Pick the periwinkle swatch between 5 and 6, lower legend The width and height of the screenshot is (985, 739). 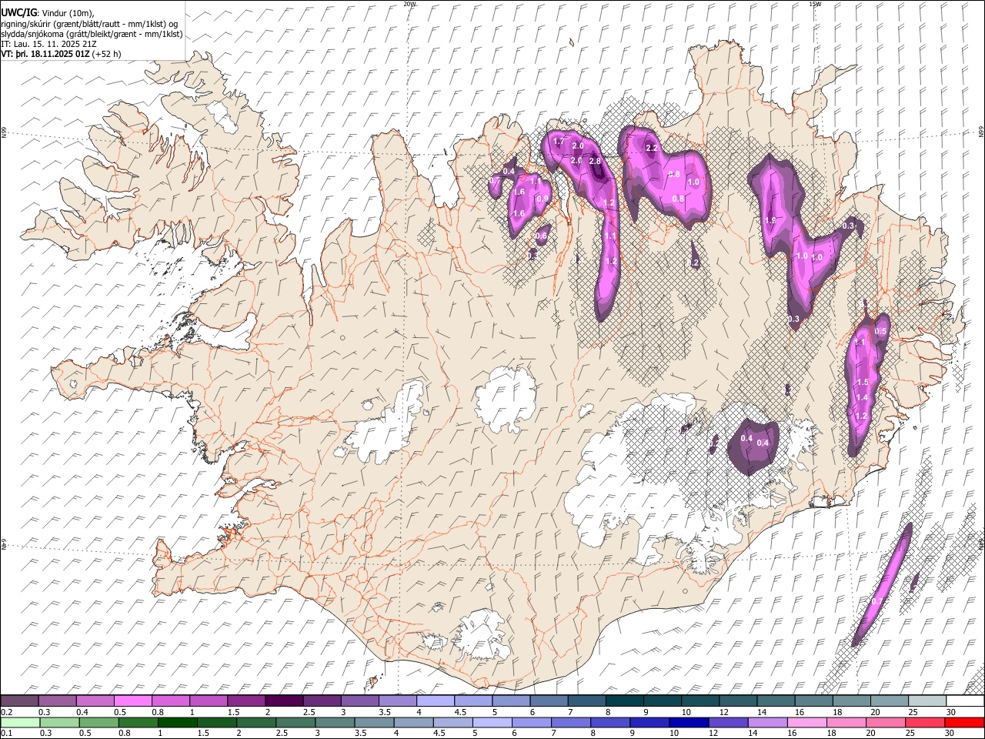(492, 722)
